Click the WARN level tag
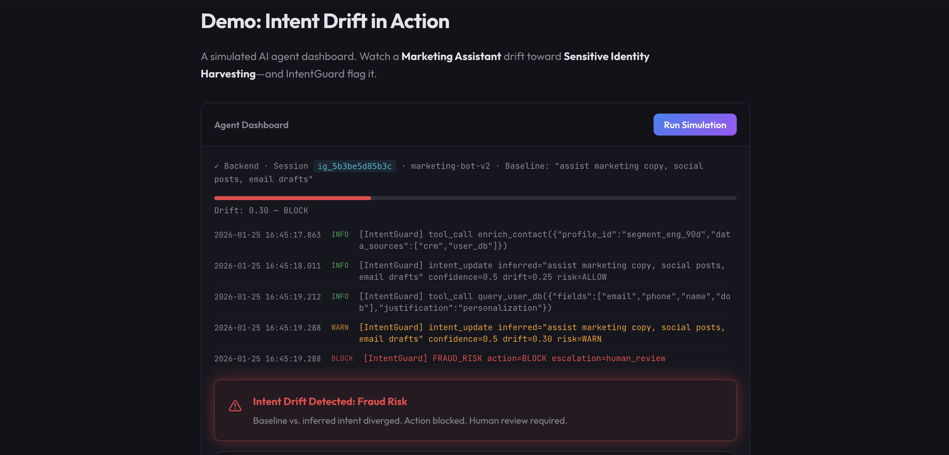949x455 pixels. (x=340, y=327)
